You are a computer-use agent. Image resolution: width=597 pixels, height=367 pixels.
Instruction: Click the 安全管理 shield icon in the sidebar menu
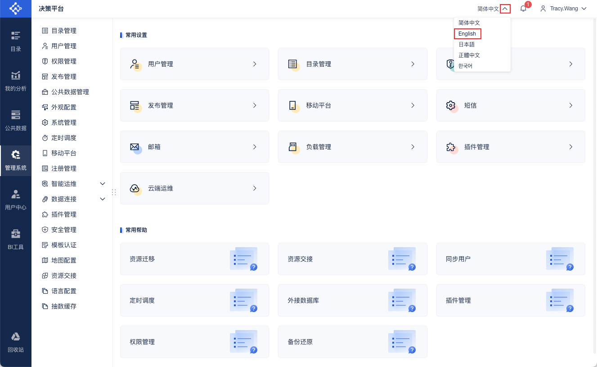[45, 230]
